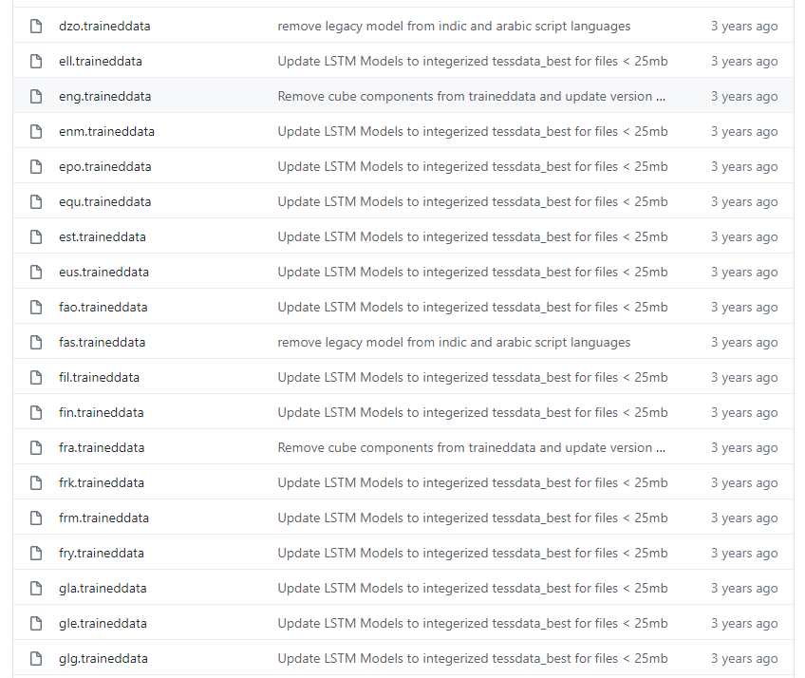This screenshot has width=805, height=678.
Task: Click the file icon beside equ.traineddata
Action: (x=36, y=201)
